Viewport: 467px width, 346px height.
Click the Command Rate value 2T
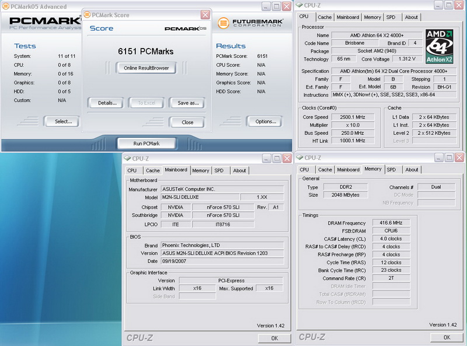tap(391, 278)
